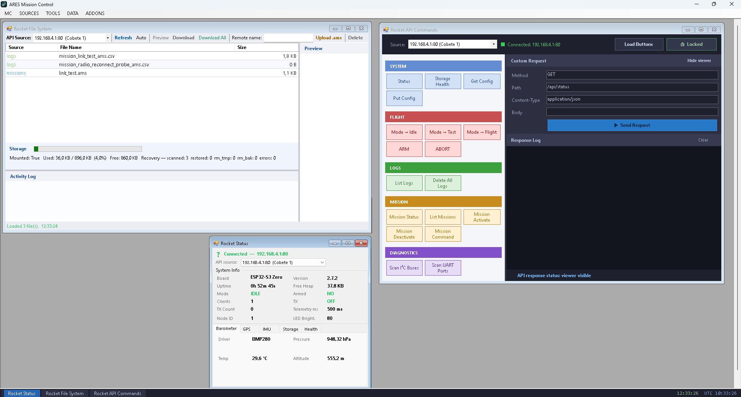This screenshot has height=397, width=741.
Task: Click the Remote name input field
Action: [288, 38]
